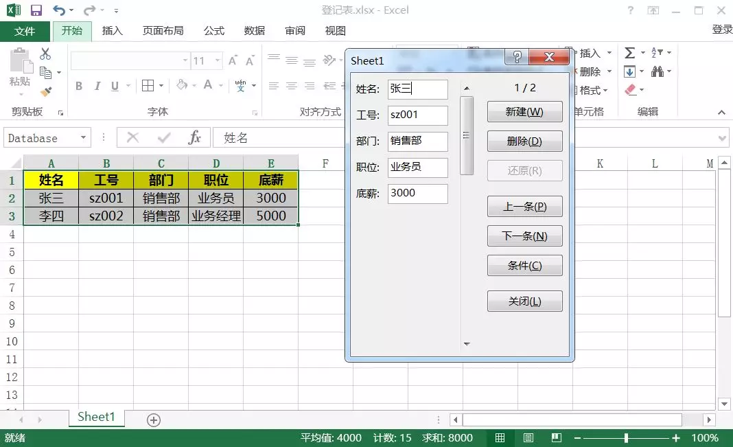Viewport: 733px width, 447px height.
Task: Click the 工号 input field in form
Action: click(417, 115)
